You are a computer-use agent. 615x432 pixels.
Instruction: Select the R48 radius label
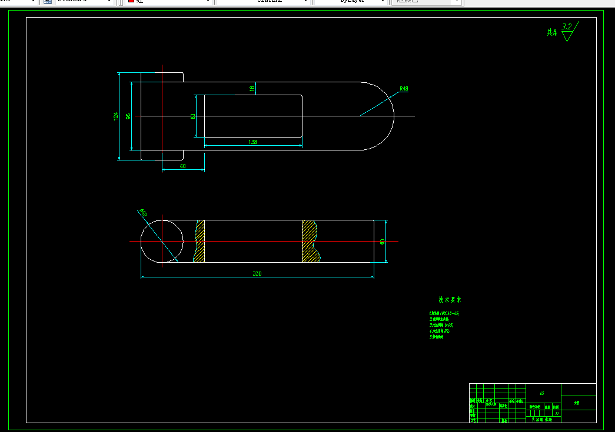tap(404, 89)
